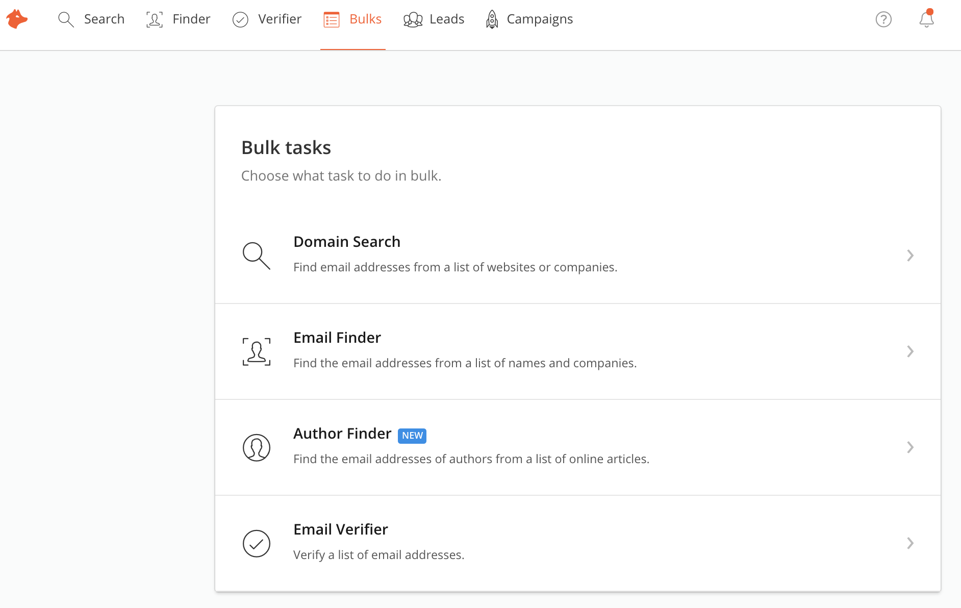The width and height of the screenshot is (961, 608).
Task: Select the Email Finder person icon
Action: tap(257, 351)
